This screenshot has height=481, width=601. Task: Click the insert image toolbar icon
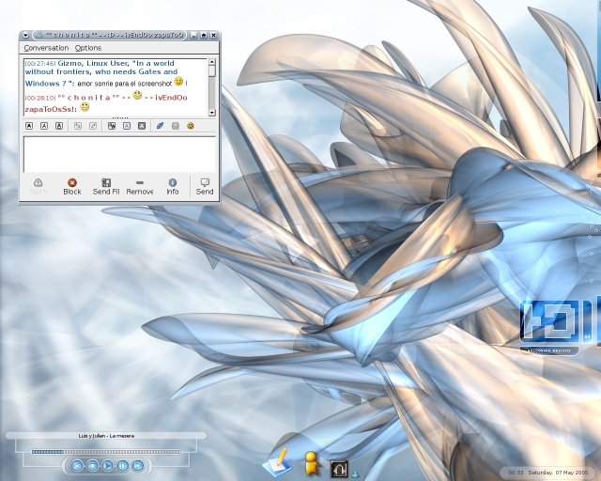(x=176, y=126)
